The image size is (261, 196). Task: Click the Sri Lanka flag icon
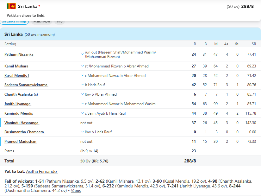(11, 6)
